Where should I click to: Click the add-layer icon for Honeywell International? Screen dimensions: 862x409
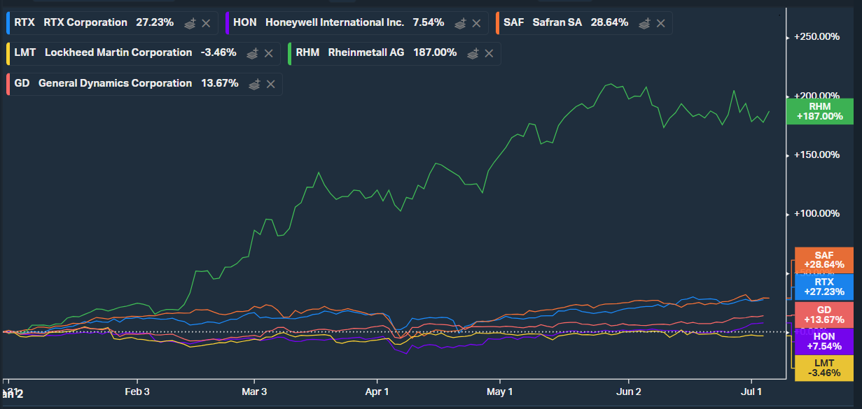click(460, 22)
